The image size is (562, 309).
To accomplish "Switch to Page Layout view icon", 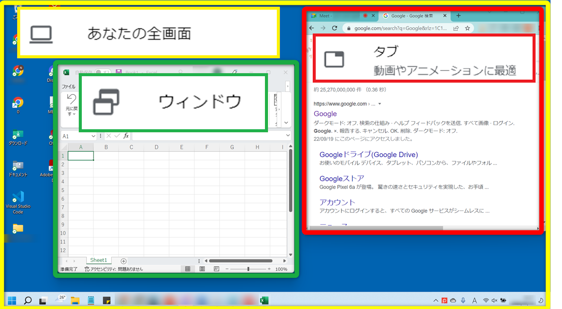I will click(x=202, y=269).
